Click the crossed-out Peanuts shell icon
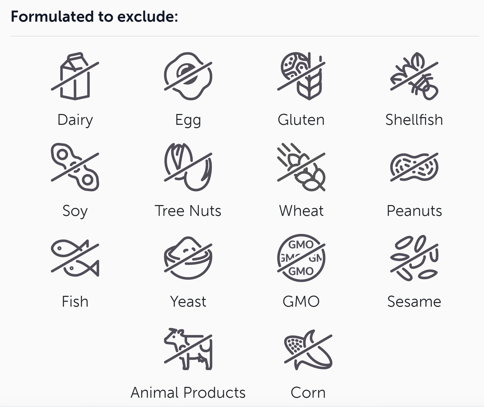The height and width of the screenshot is (407, 484). point(414,167)
